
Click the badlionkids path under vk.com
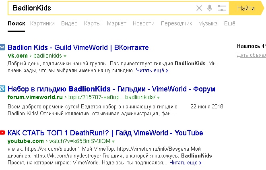(x=47, y=56)
